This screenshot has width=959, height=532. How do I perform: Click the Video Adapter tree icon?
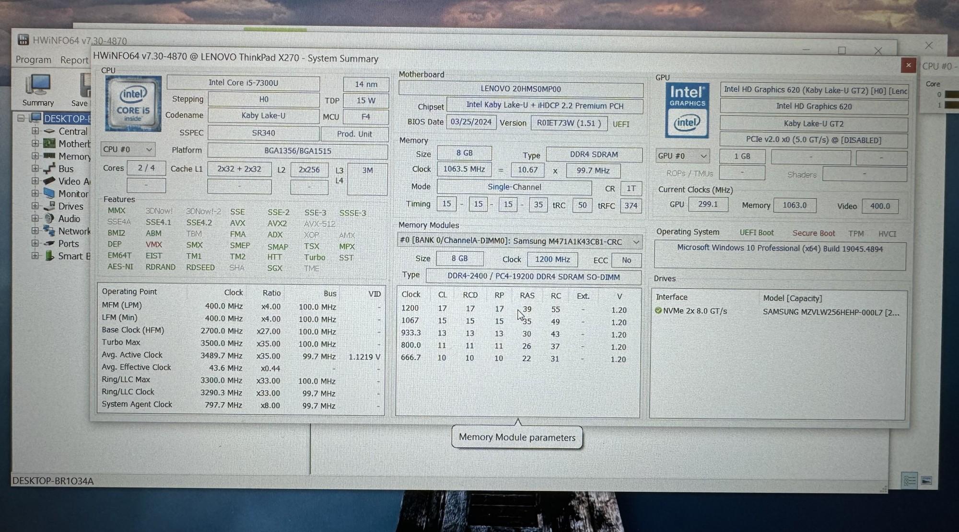coord(49,181)
